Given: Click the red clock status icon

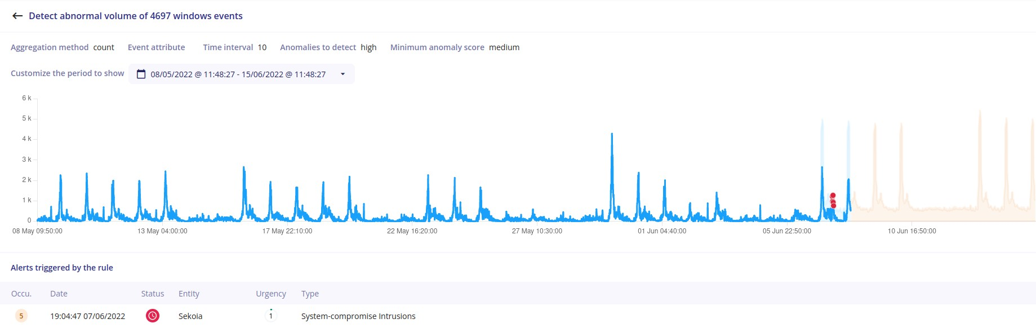Looking at the screenshot, I should point(152,316).
